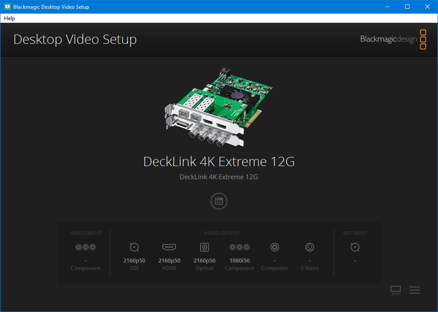
Task: Click the SDI label under video output
Action: click(134, 268)
